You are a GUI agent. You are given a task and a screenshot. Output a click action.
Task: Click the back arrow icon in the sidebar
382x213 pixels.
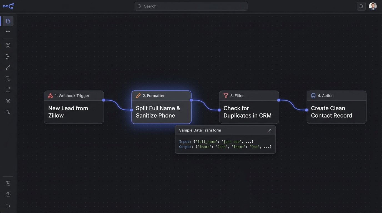[7, 31]
